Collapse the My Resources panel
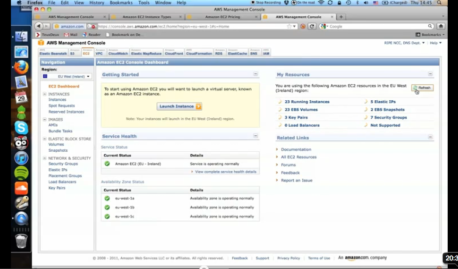Viewport: 458px width, 269px height. pos(430,74)
